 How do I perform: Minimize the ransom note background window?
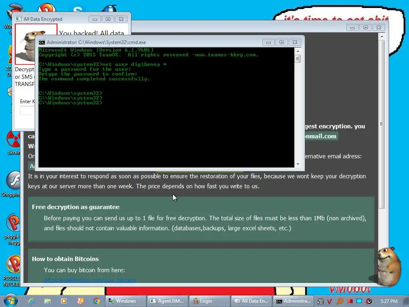[x=352, y=28]
